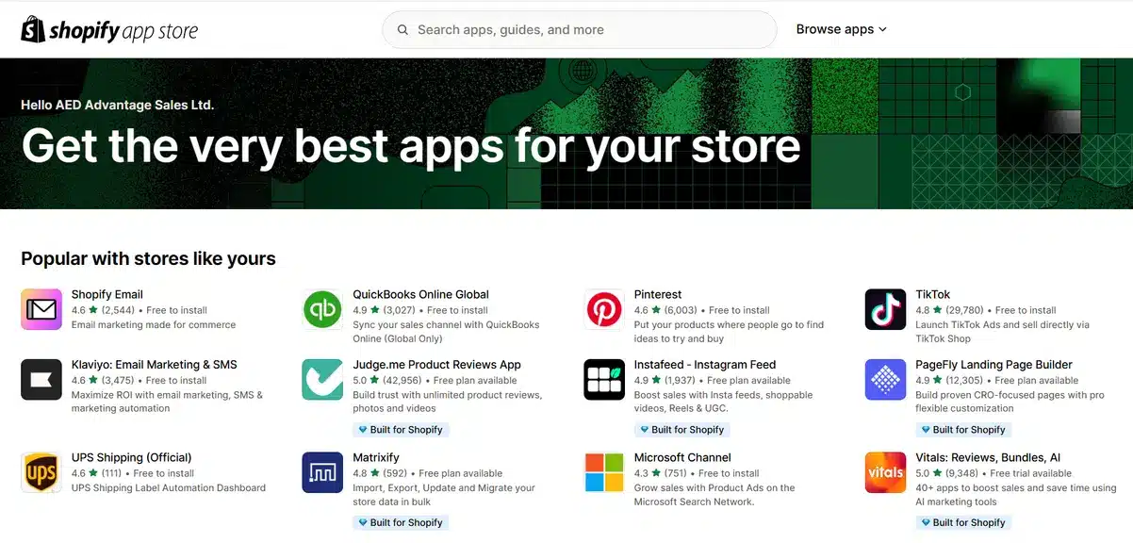Open the TikTok title link
The image size is (1133, 543).
tap(933, 294)
